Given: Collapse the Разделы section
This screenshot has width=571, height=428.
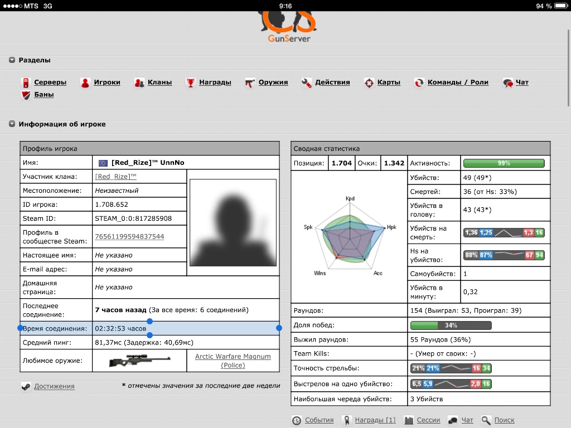Looking at the screenshot, I should (x=12, y=60).
